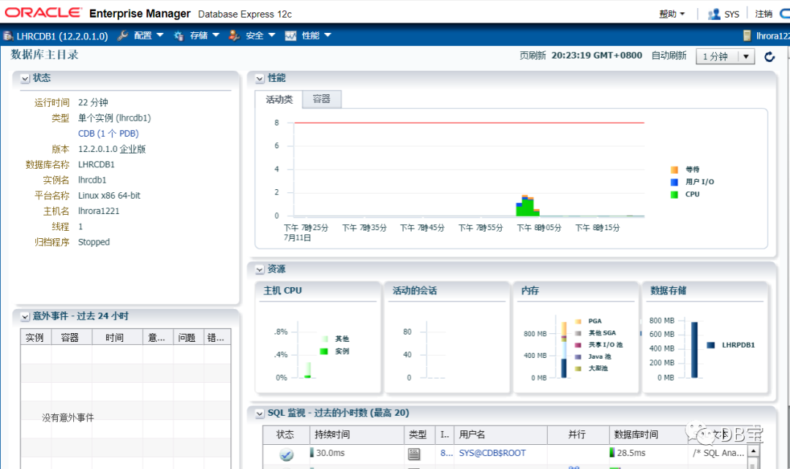Click the refresh page icon
This screenshot has height=469, width=790.
pyautogui.click(x=770, y=57)
